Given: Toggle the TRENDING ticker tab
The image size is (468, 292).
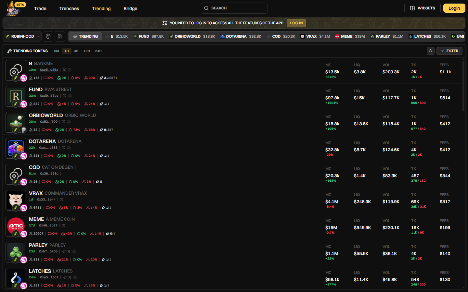Looking at the screenshot, I should pos(85,36).
